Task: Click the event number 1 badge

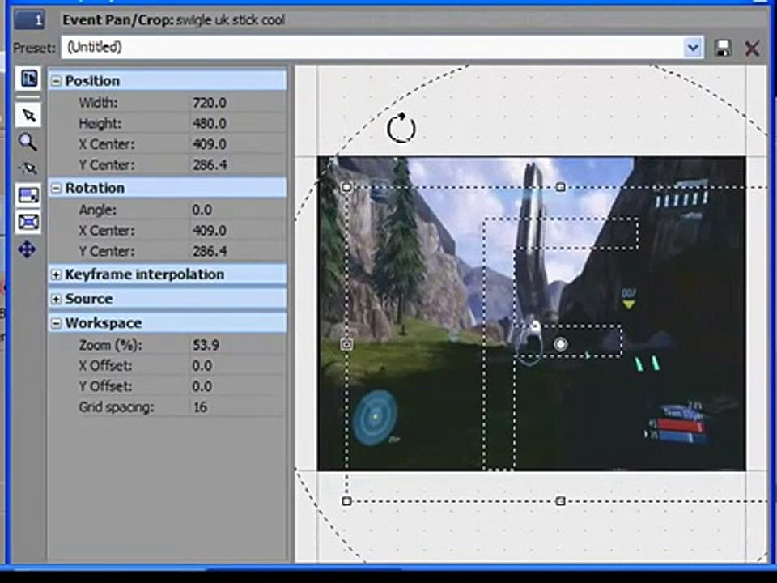Action: 29,20
